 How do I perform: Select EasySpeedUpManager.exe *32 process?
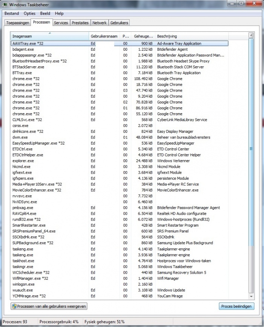pyautogui.click(x=119, y=143)
